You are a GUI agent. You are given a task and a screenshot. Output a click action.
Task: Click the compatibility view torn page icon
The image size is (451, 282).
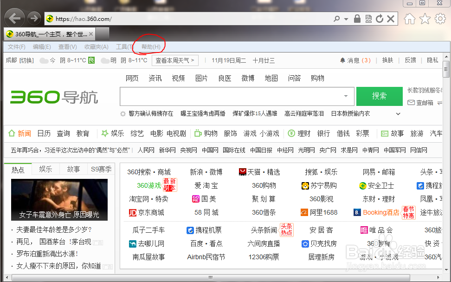coord(368,19)
